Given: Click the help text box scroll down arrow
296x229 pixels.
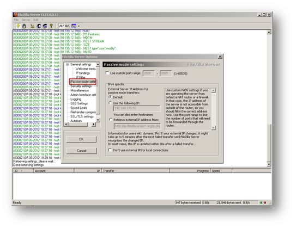Looking at the screenshot, I should click(x=213, y=128).
